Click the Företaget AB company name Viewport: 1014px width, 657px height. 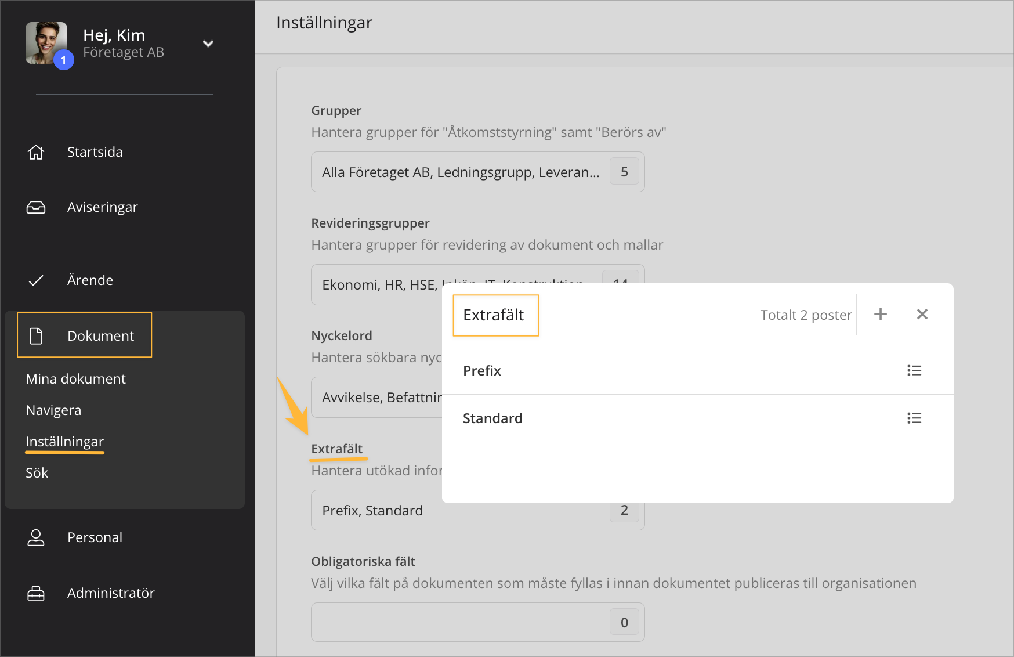[124, 52]
